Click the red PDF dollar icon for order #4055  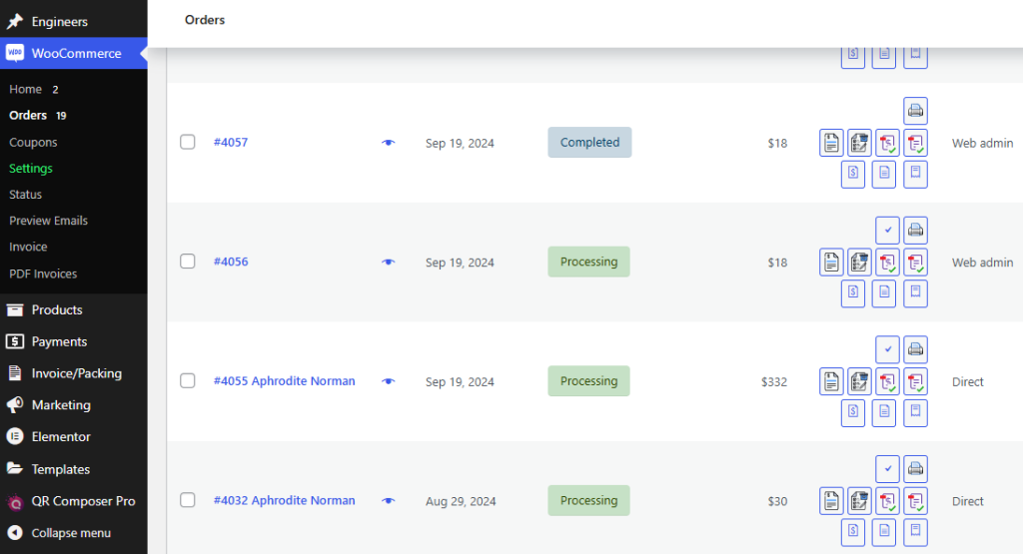click(887, 381)
